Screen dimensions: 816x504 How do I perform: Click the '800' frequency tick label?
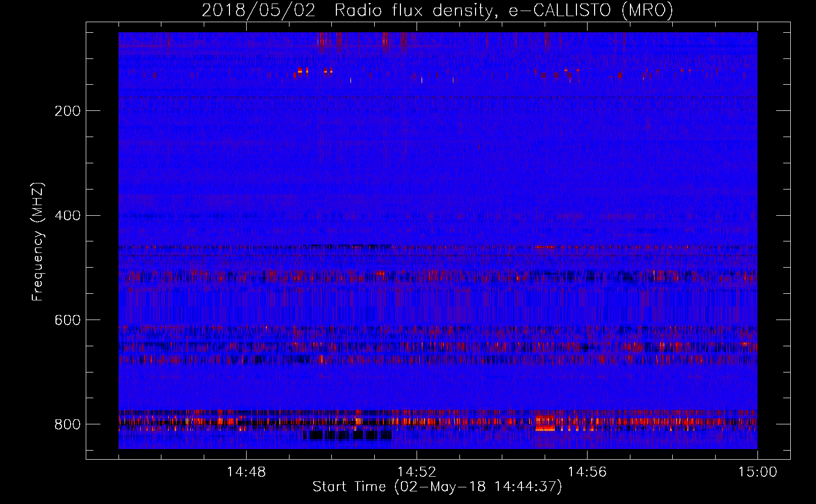point(68,425)
